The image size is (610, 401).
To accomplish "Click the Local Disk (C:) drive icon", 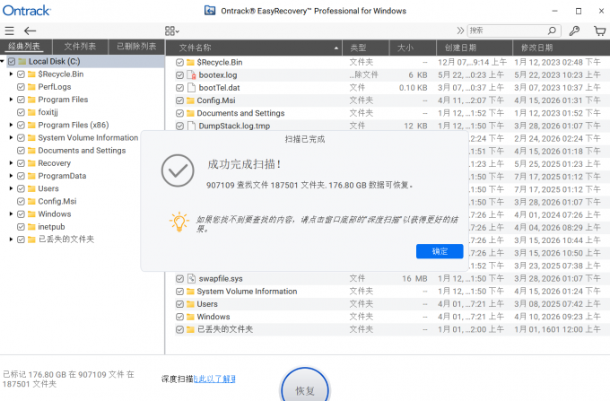I will coord(22,62).
